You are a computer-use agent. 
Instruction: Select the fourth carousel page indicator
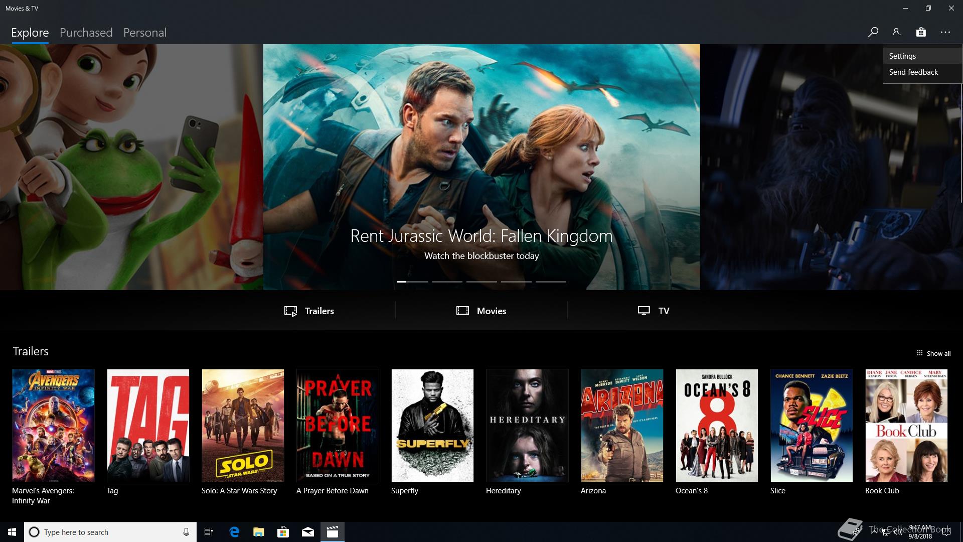[516, 282]
